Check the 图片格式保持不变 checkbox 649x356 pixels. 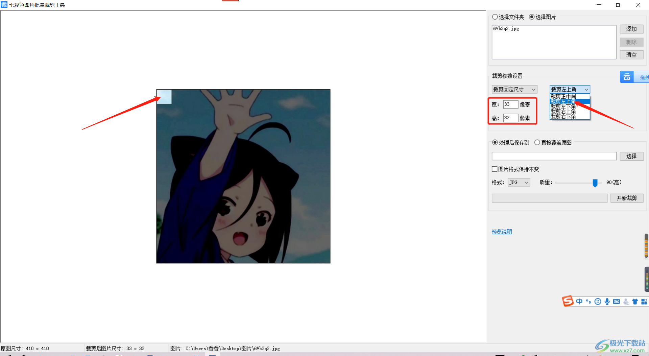tap(495, 169)
